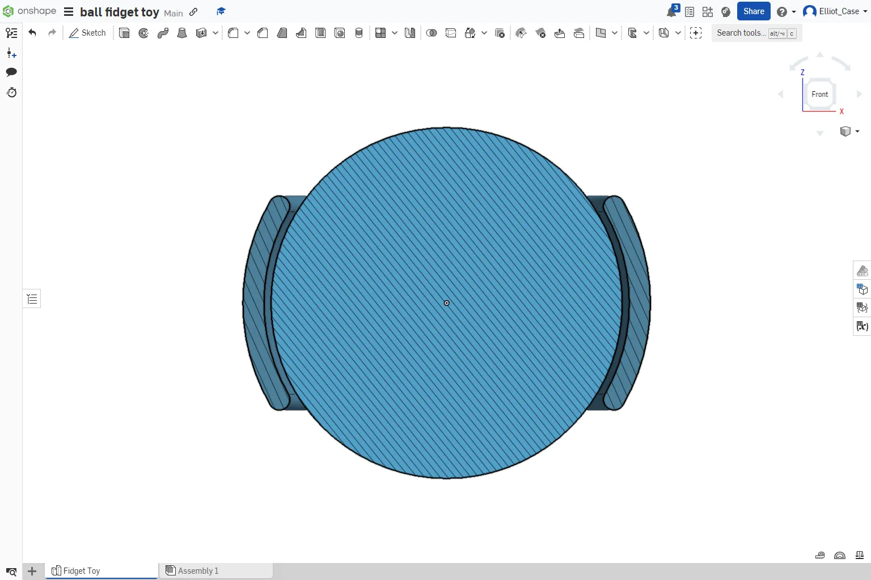Screen dimensions: 871x580
Task: Add a new tab with plus button
Action: click(32, 571)
